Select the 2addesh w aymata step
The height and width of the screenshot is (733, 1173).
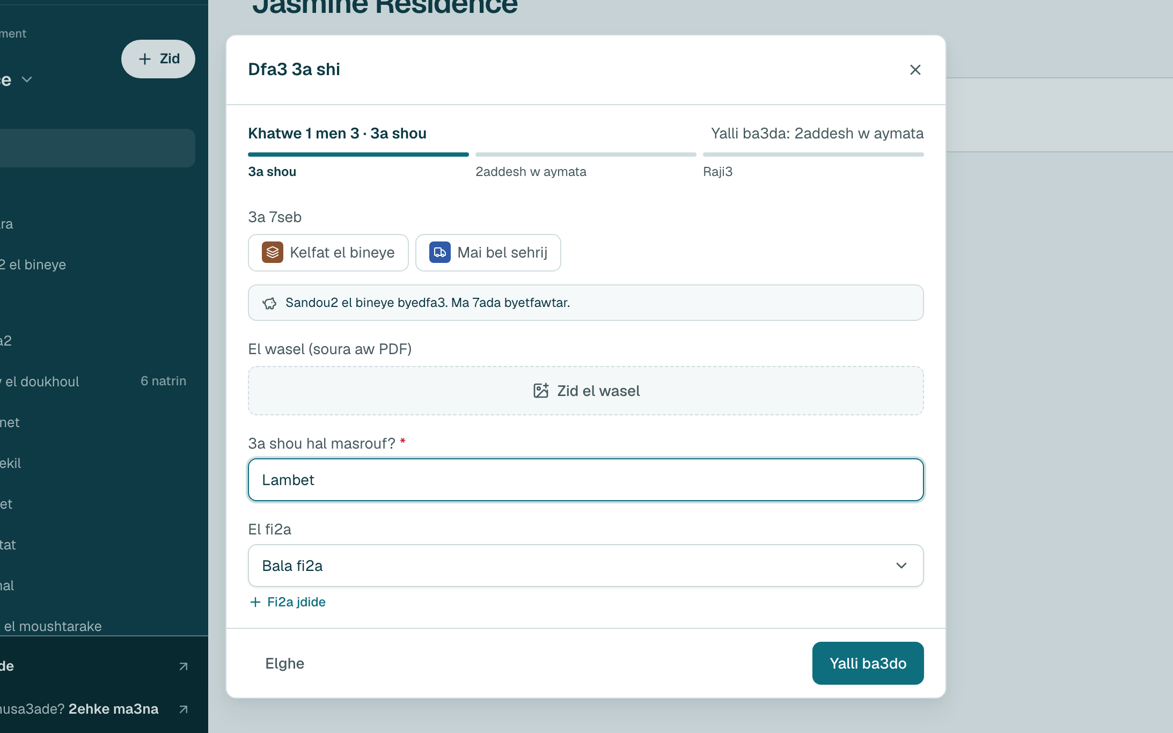(531, 172)
